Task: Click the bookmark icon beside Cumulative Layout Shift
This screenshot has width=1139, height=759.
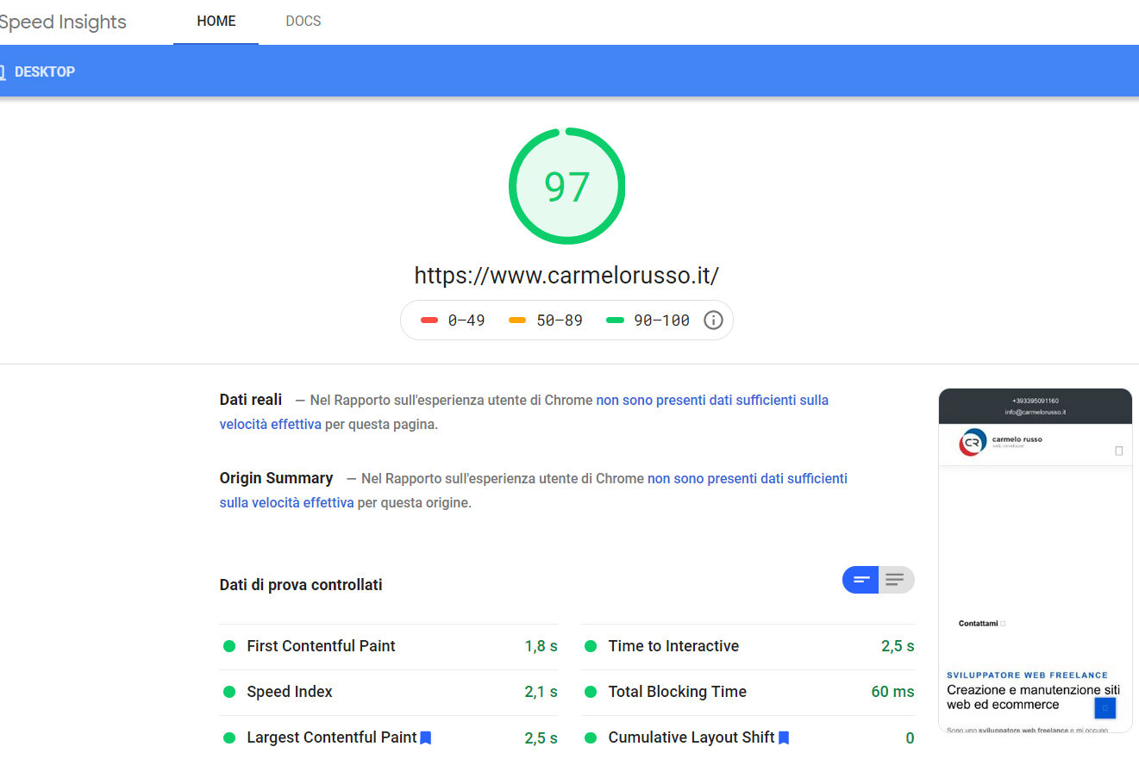Action: pos(783,737)
